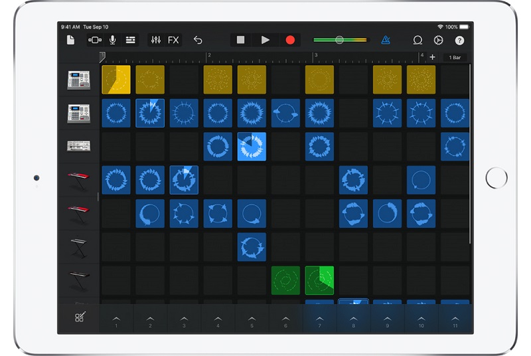The image size is (531, 356).
Task: Tap the battery indicator
Action: coord(464,27)
